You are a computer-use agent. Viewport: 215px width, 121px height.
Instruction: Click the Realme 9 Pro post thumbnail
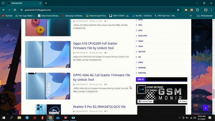[48, 110]
